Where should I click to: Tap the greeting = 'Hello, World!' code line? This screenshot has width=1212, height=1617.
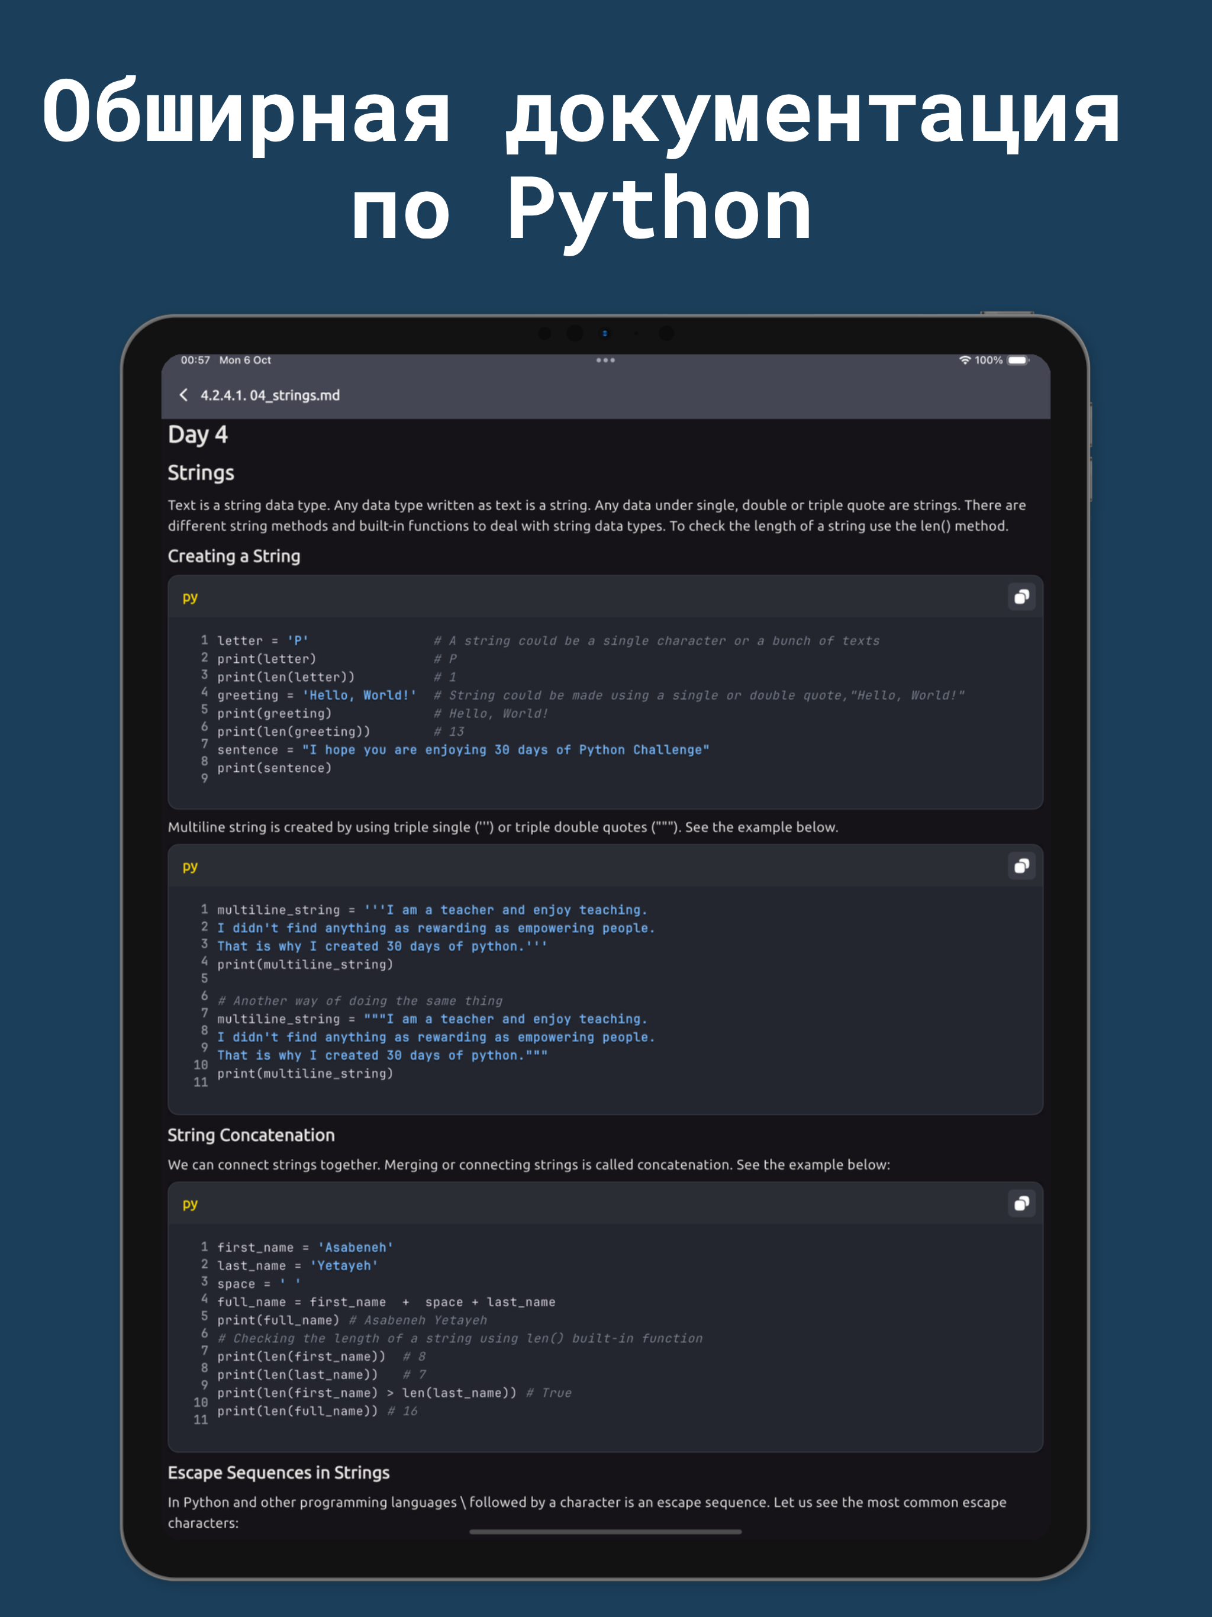click(x=317, y=695)
